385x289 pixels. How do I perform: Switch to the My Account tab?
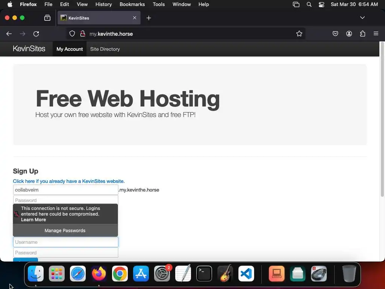70,49
